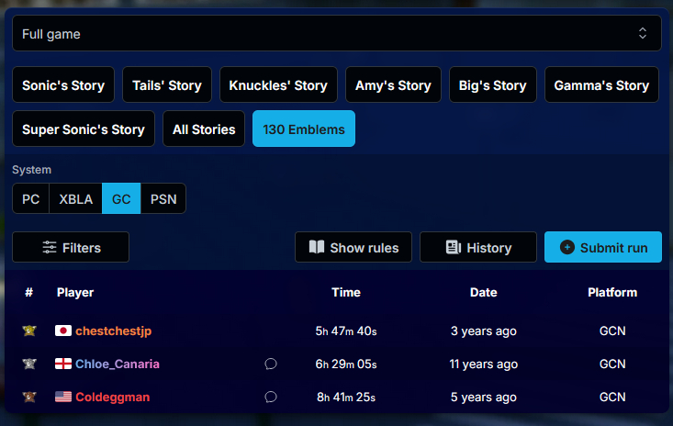The width and height of the screenshot is (673, 426).
Task: Open the 5h 47m 40s run
Action: tap(345, 331)
